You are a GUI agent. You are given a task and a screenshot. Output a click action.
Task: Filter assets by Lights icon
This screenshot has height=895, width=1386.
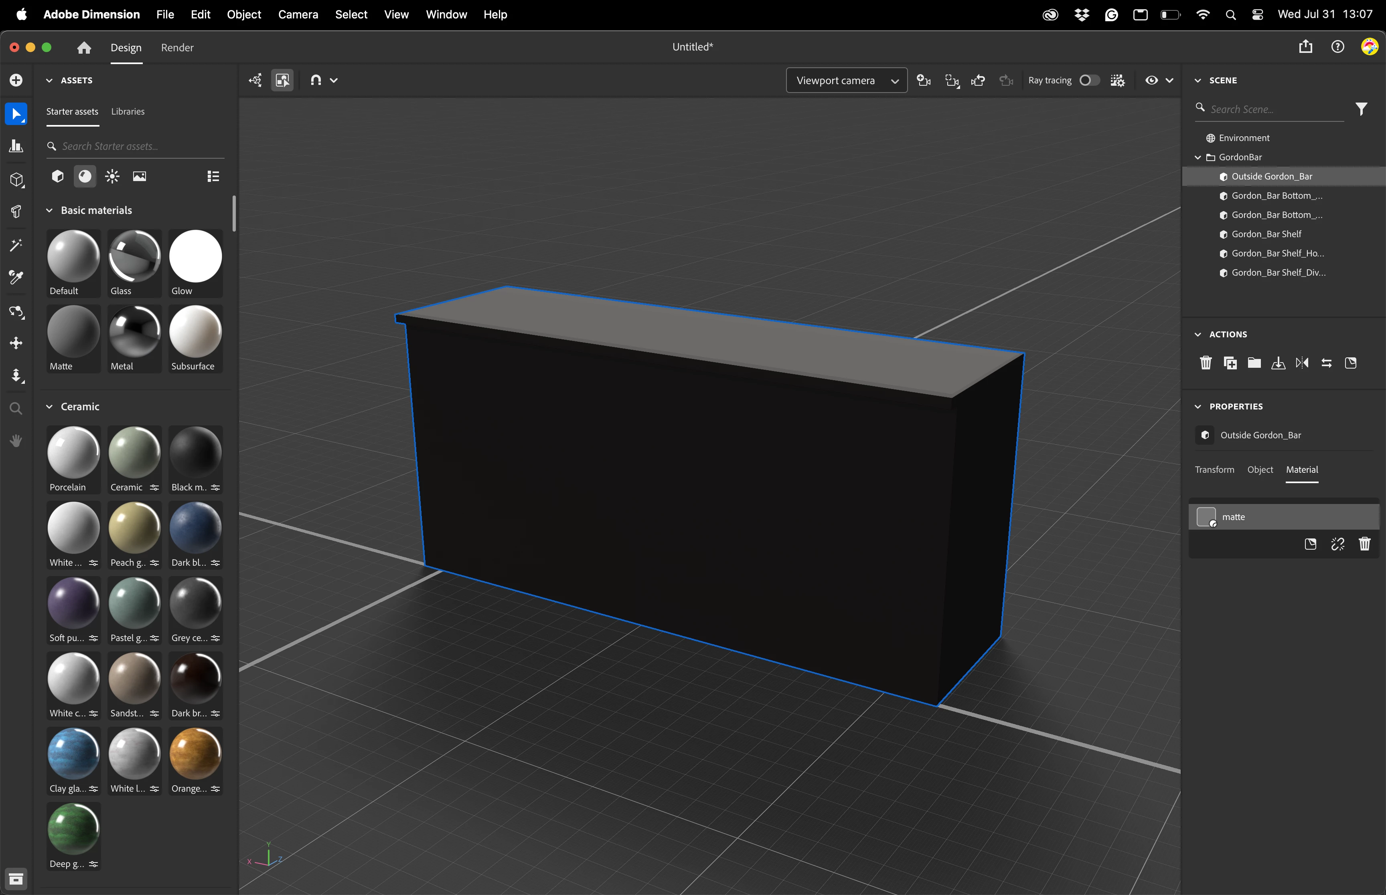(x=112, y=176)
